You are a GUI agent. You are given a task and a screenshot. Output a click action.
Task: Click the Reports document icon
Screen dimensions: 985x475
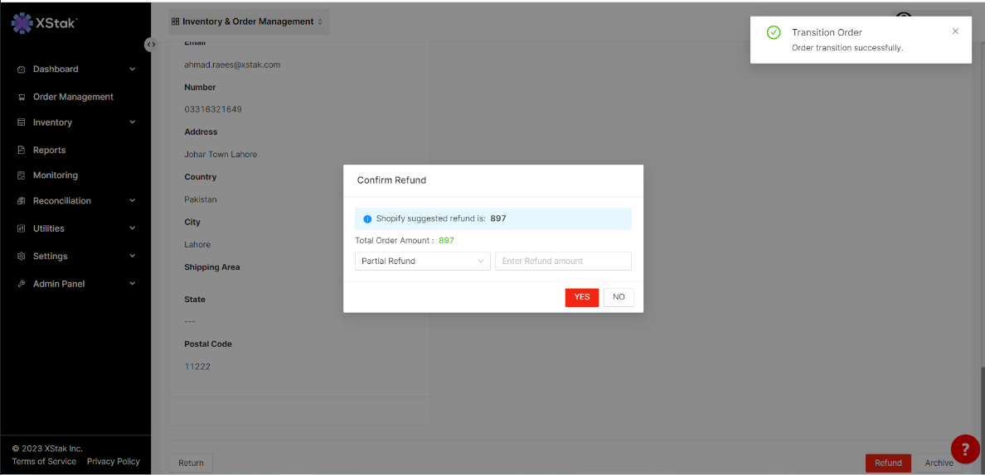[x=22, y=151]
